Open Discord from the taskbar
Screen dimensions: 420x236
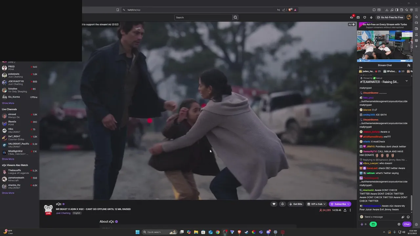coord(268,232)
